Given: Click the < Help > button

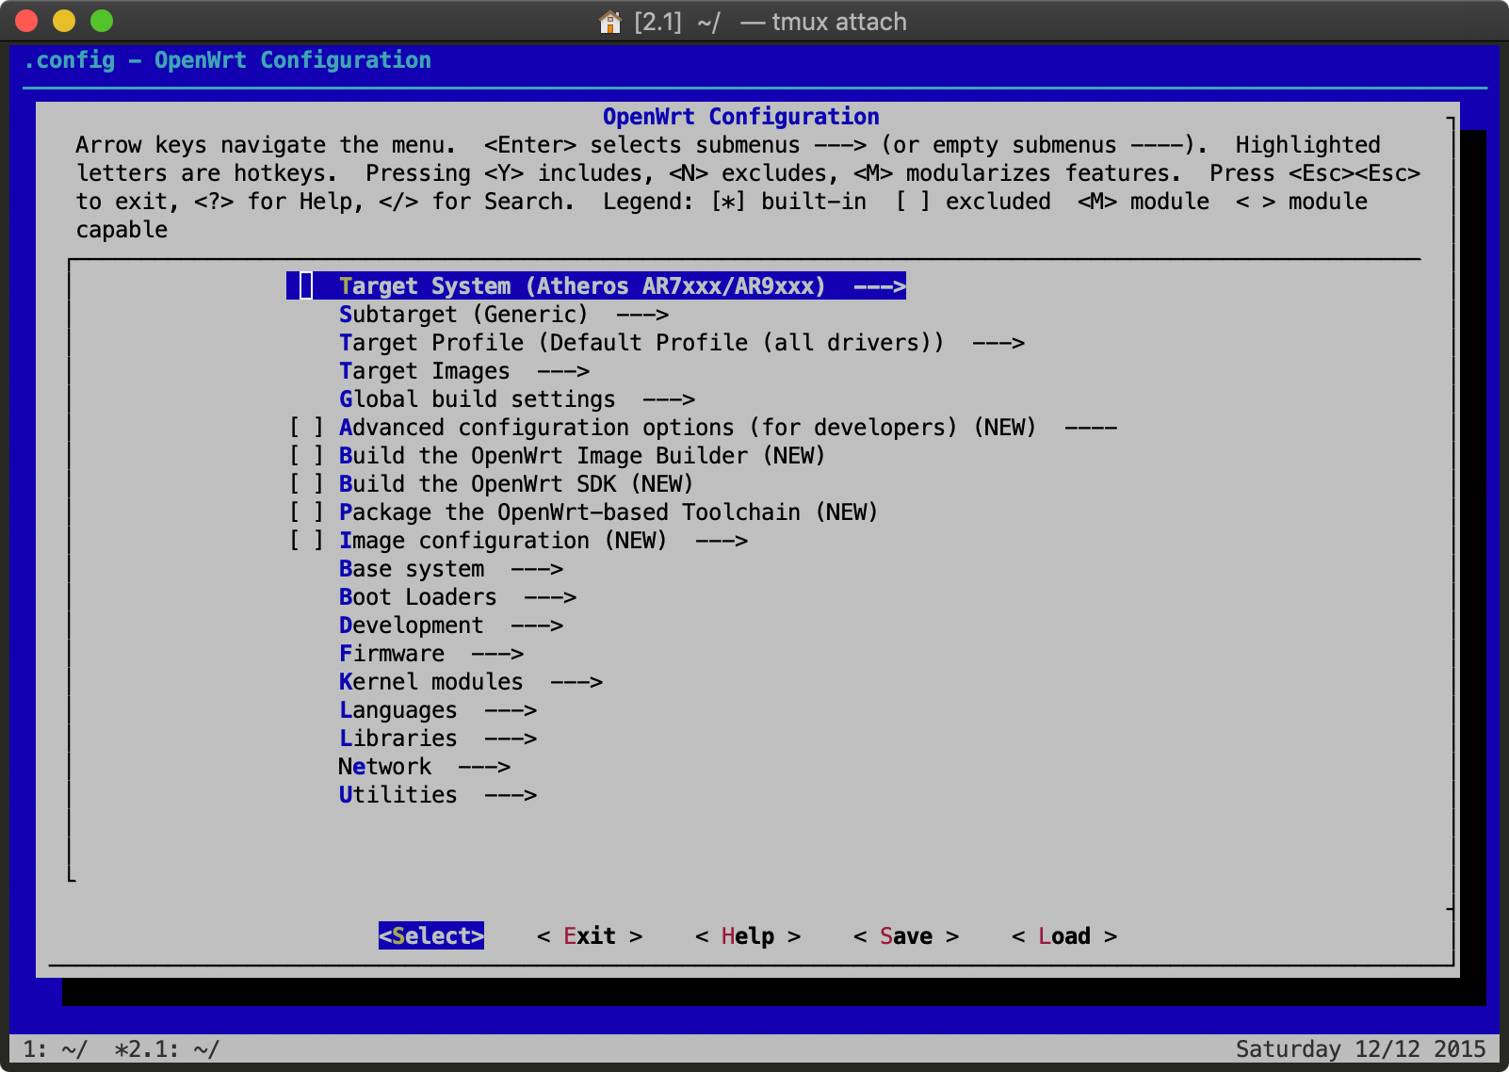Looking at the screenshot, I should pos(748,935).
